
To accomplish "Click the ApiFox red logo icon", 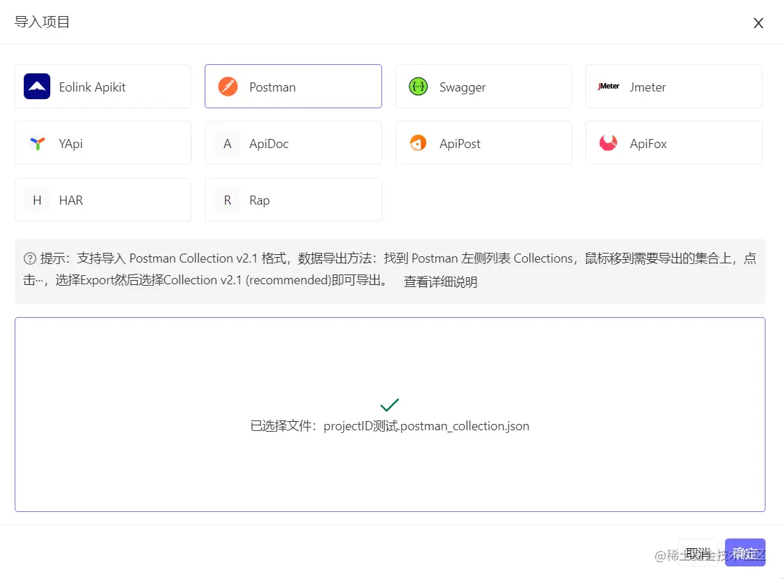I will click(x=608, y=143).
